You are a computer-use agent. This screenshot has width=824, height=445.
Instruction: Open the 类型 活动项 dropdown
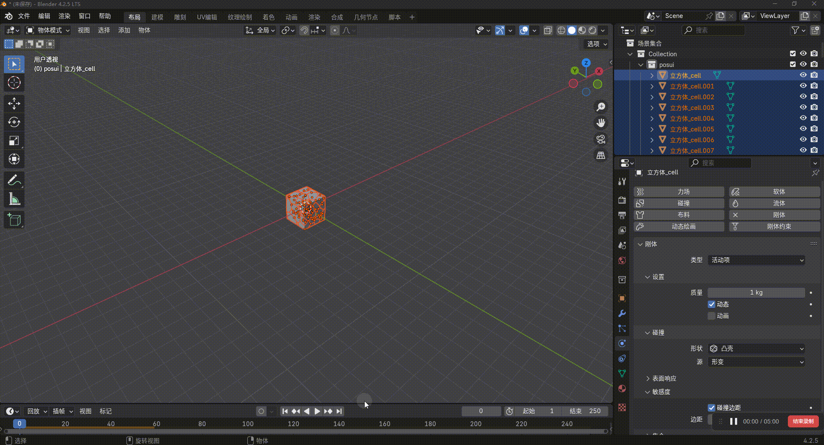pyautogui.click(x=756, y=260)
